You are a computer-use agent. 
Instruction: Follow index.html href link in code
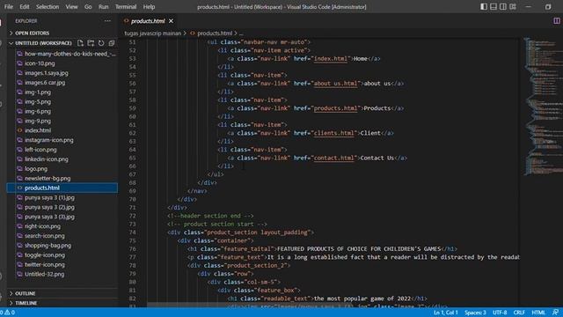(x=331, y=59)
